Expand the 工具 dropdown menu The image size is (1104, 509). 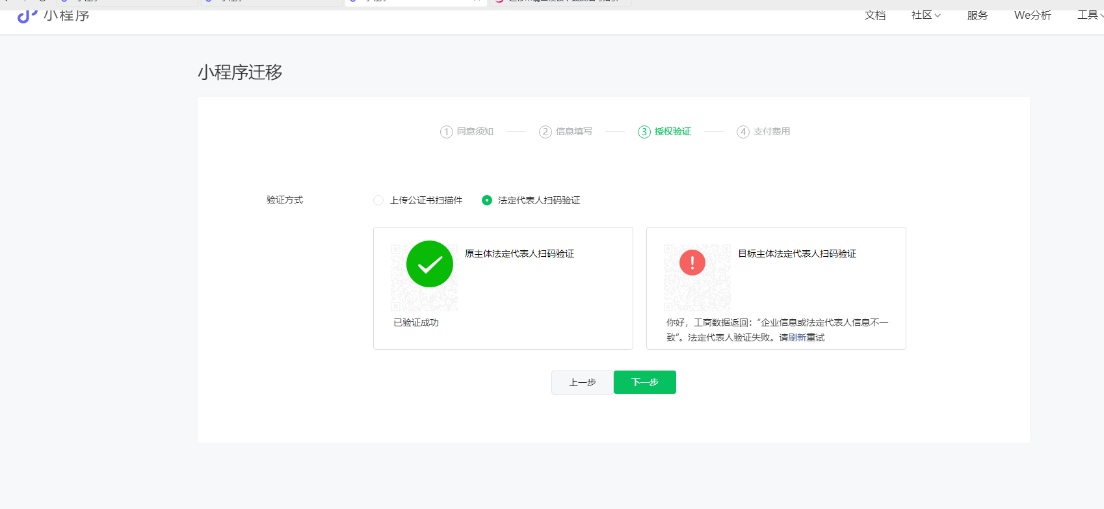(1090, 16)
